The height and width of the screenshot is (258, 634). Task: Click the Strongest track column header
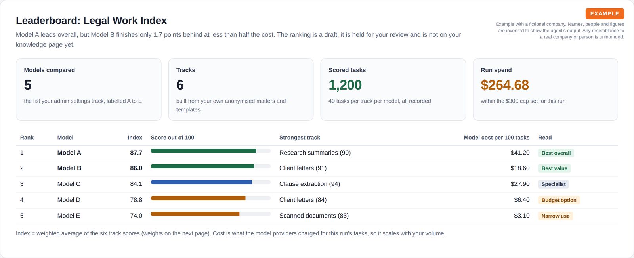tap(300, 138)
